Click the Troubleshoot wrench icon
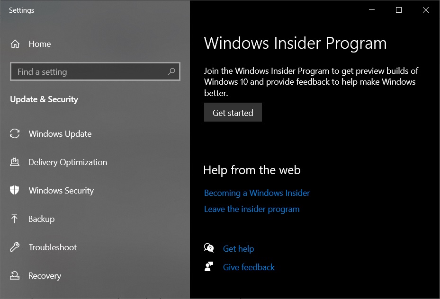This screenshot has height=299, width=440. pyautogui.click(x=15, y=247)
